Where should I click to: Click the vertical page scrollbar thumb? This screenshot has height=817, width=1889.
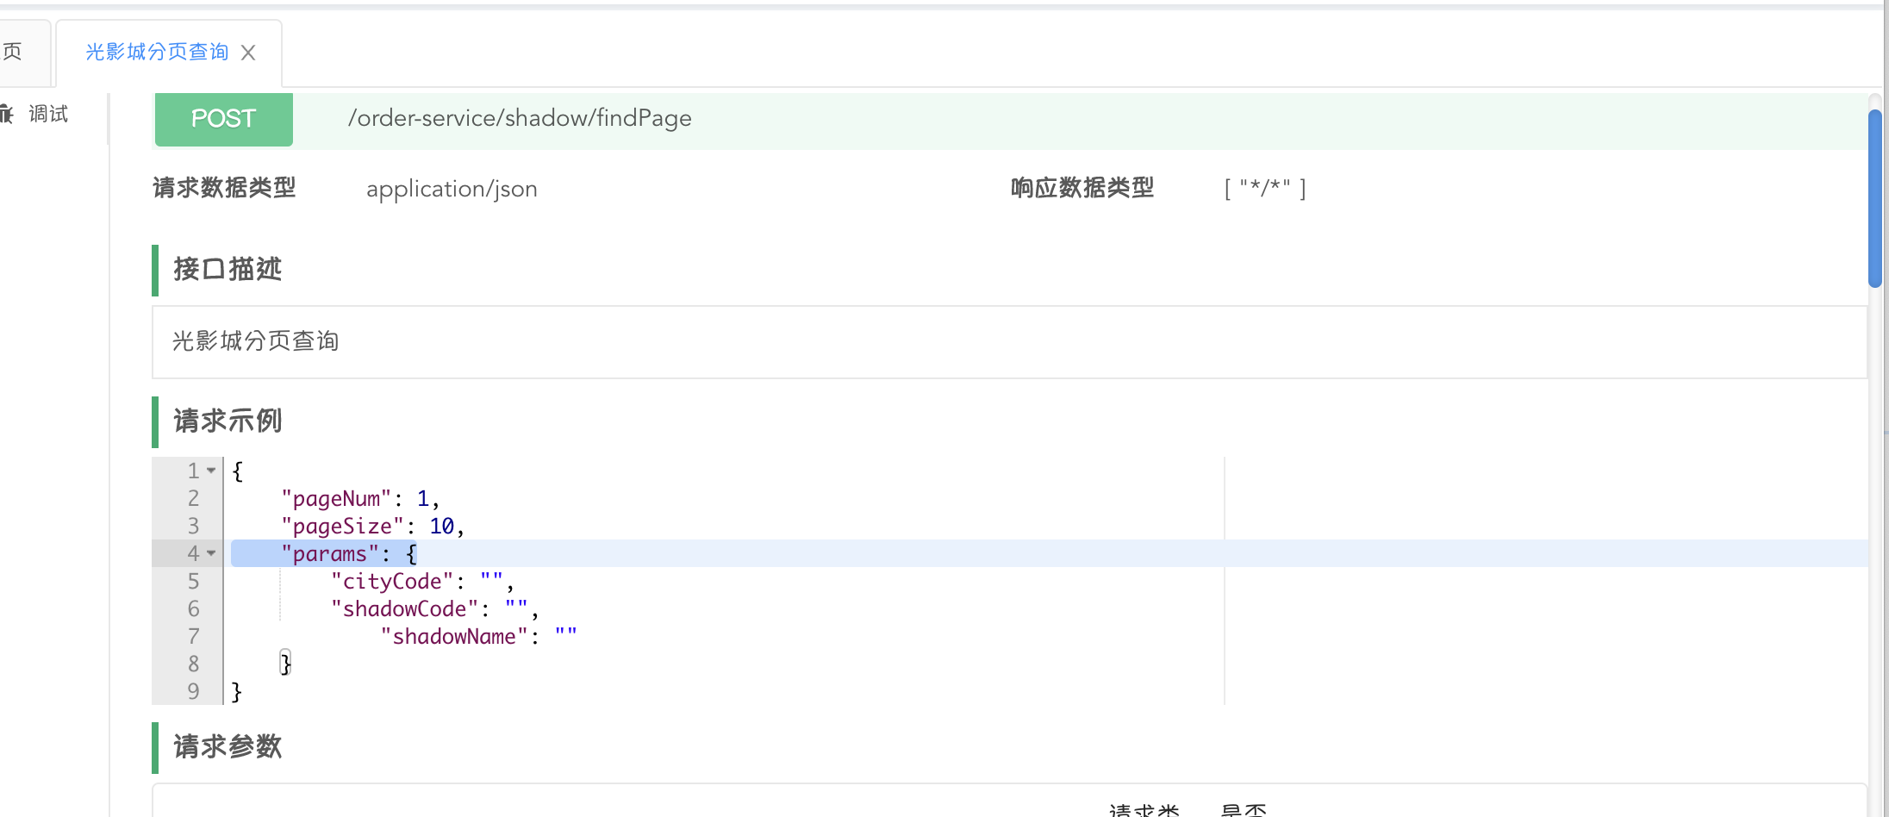click(x=1874, y=198)
